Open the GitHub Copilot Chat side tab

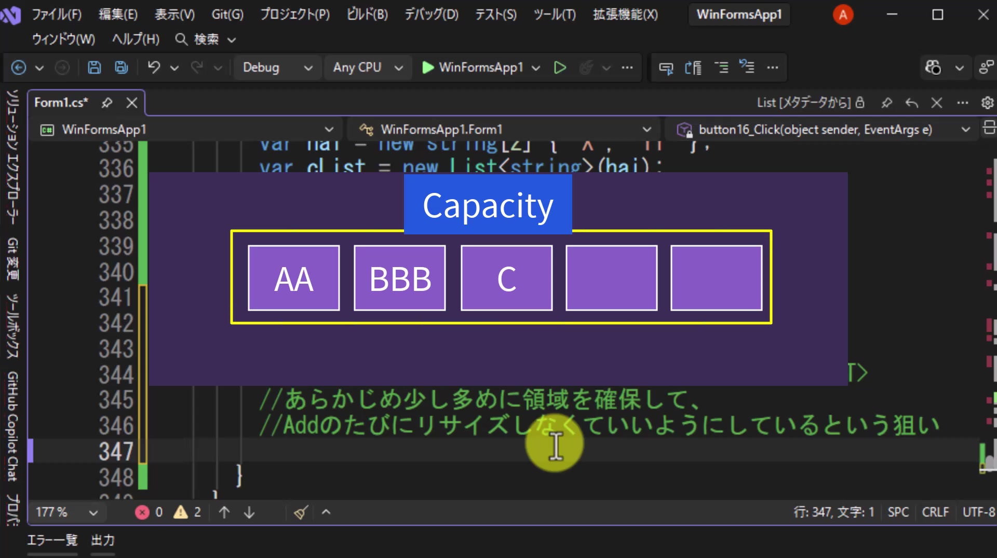pyautogui.click(x=12, y=426)
